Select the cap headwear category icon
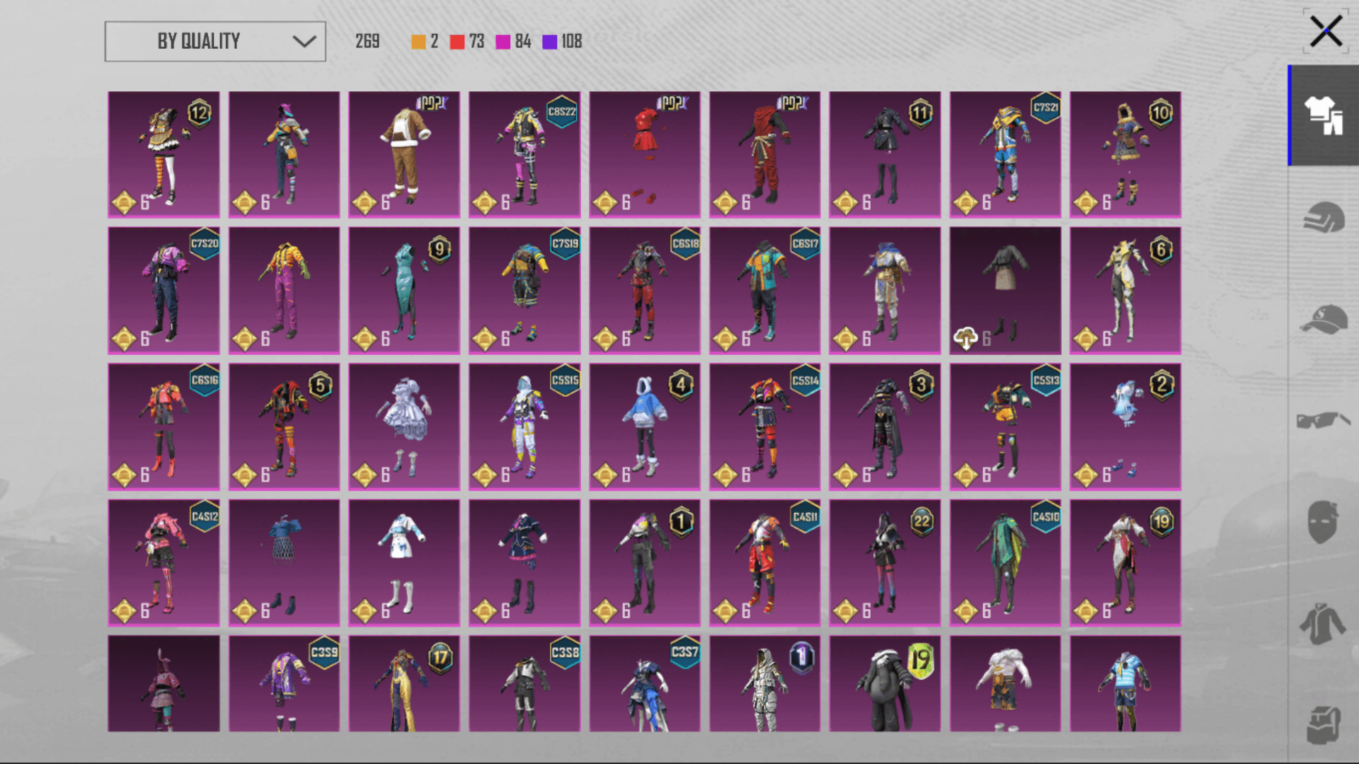The image size is (1359, 764). pyautogui.click(x=1324, y=320)
